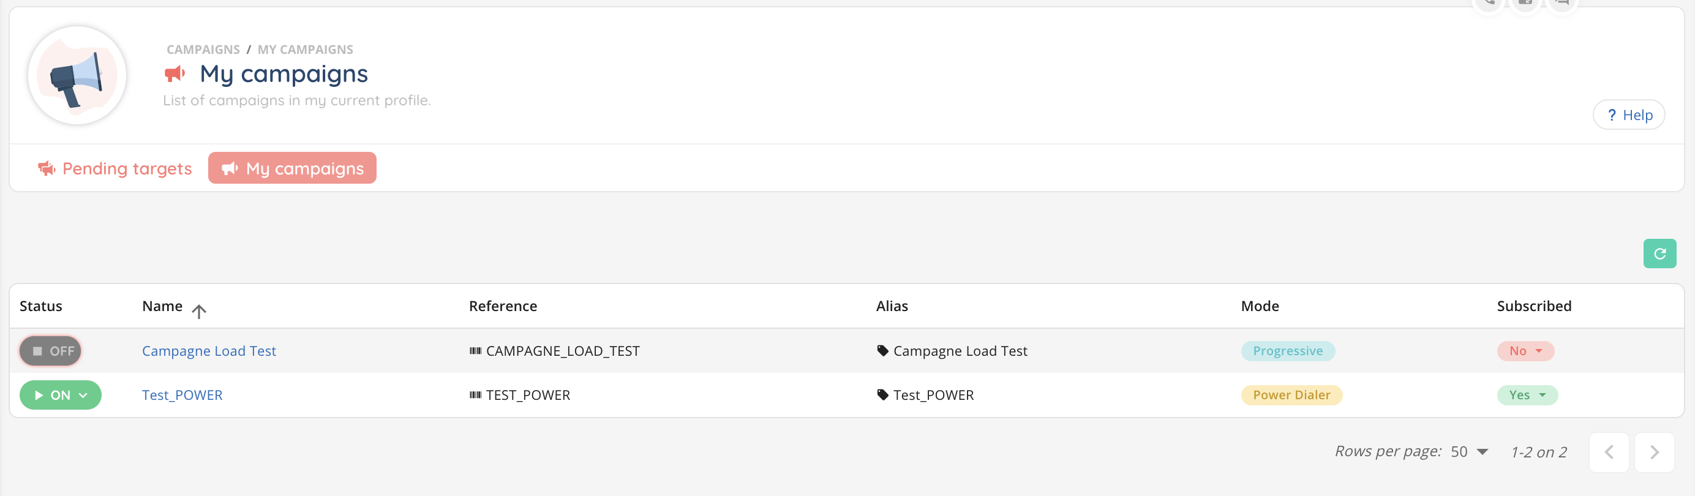
Task: Click the megaphone avatar image
Action: pyautogui.click(x=77, y=76)
